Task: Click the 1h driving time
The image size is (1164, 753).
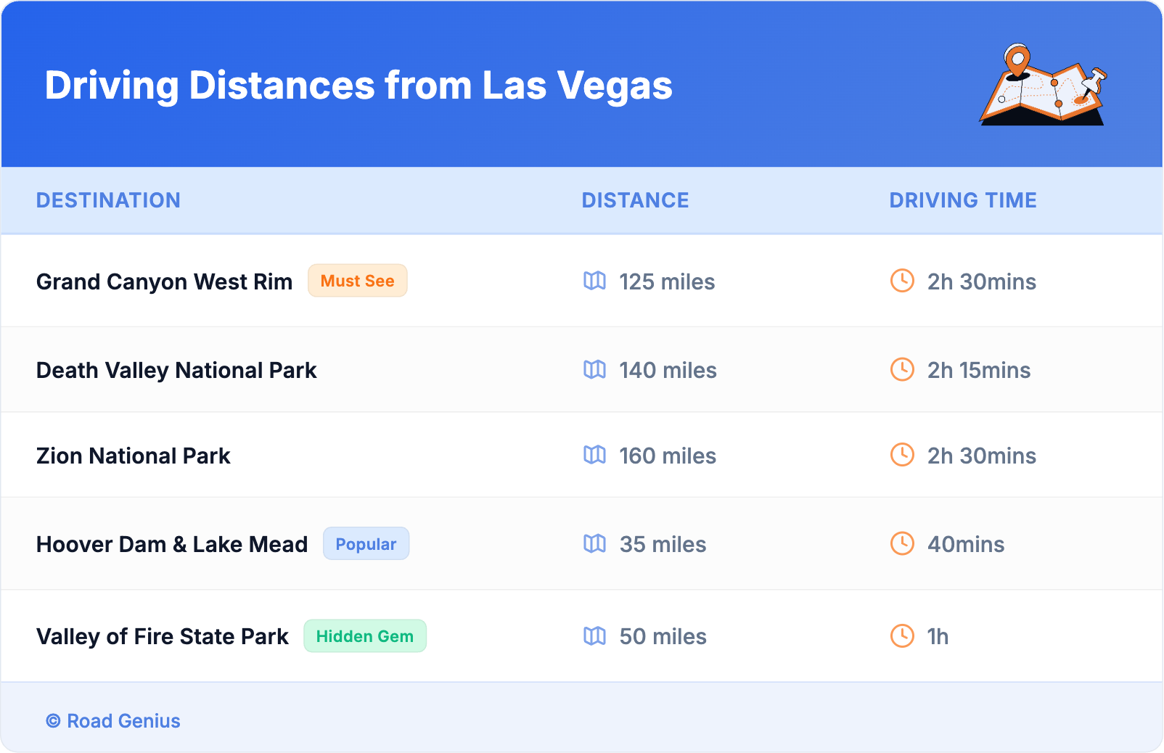Action: (x=938, y=636)
